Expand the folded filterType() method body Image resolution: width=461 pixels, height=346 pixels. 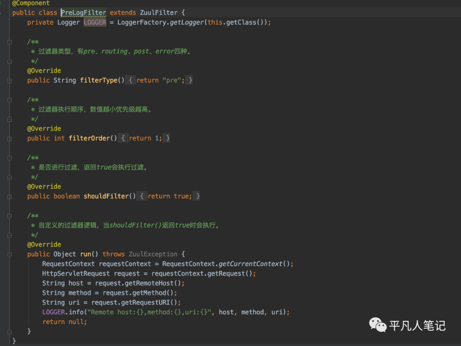click(x=9, y=81)
